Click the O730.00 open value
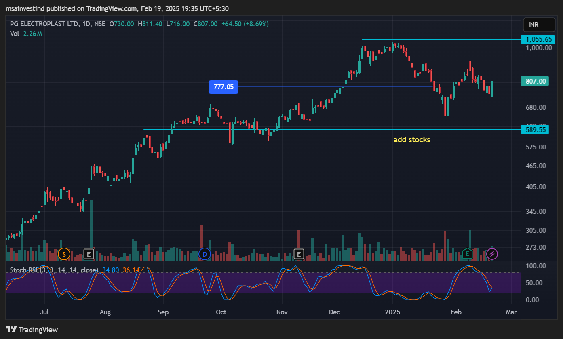563x339 pixels. tap(122, 24)
